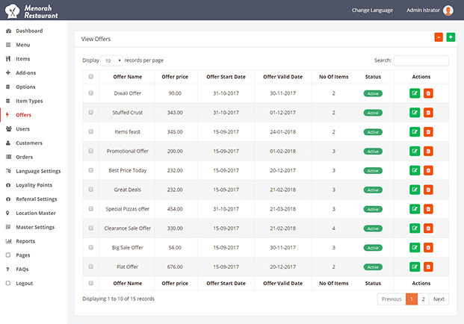464x324 pixels.
Task: Go to Items in the sidebar
Action: coord(22,59)
